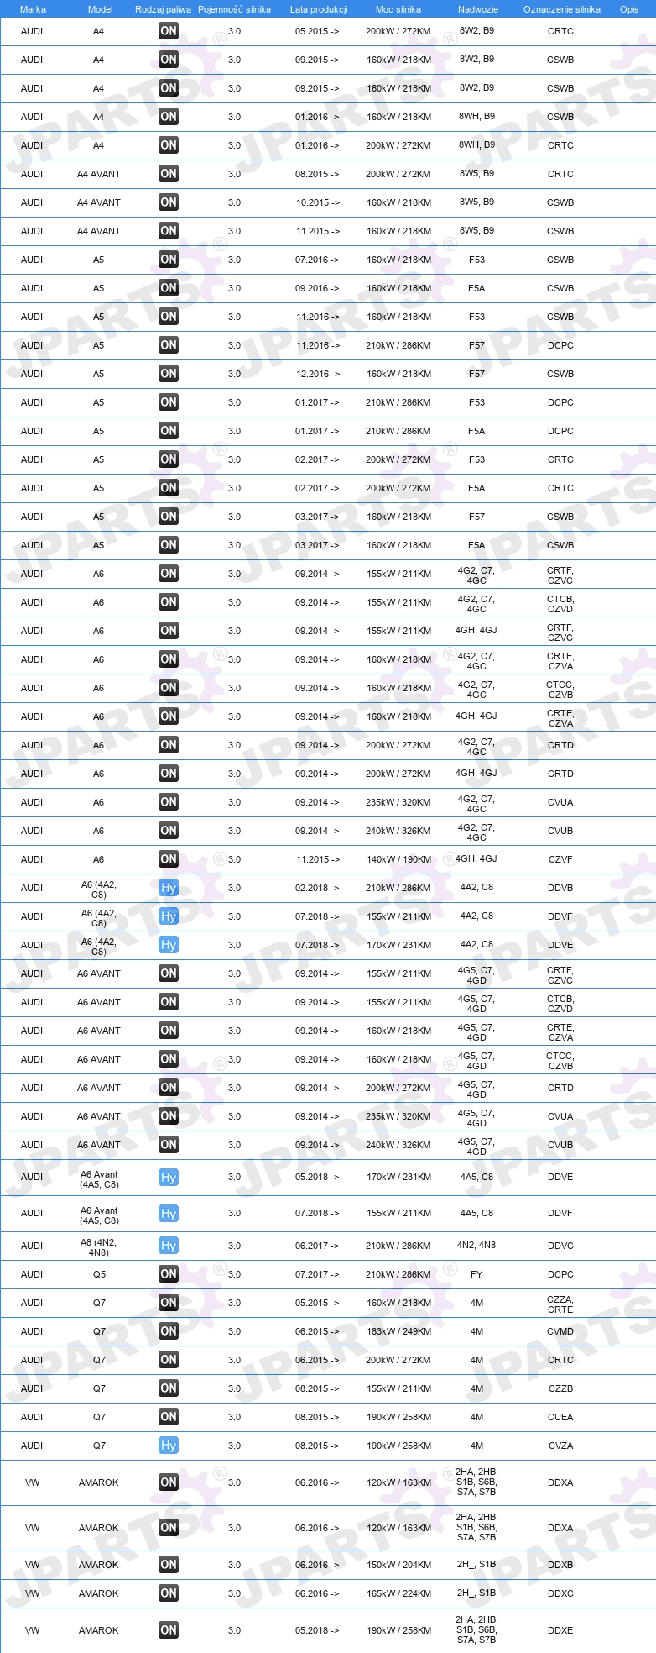Click the Moc silnika column header
The height and width of the screenshot is (1653, 656).
point(398,9)
